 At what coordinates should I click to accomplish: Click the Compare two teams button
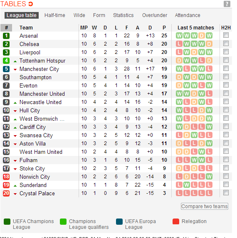point(205,206)
